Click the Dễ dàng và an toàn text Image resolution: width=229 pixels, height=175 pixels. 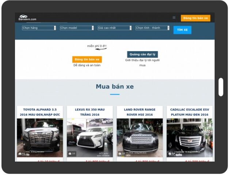click(87, 65)
